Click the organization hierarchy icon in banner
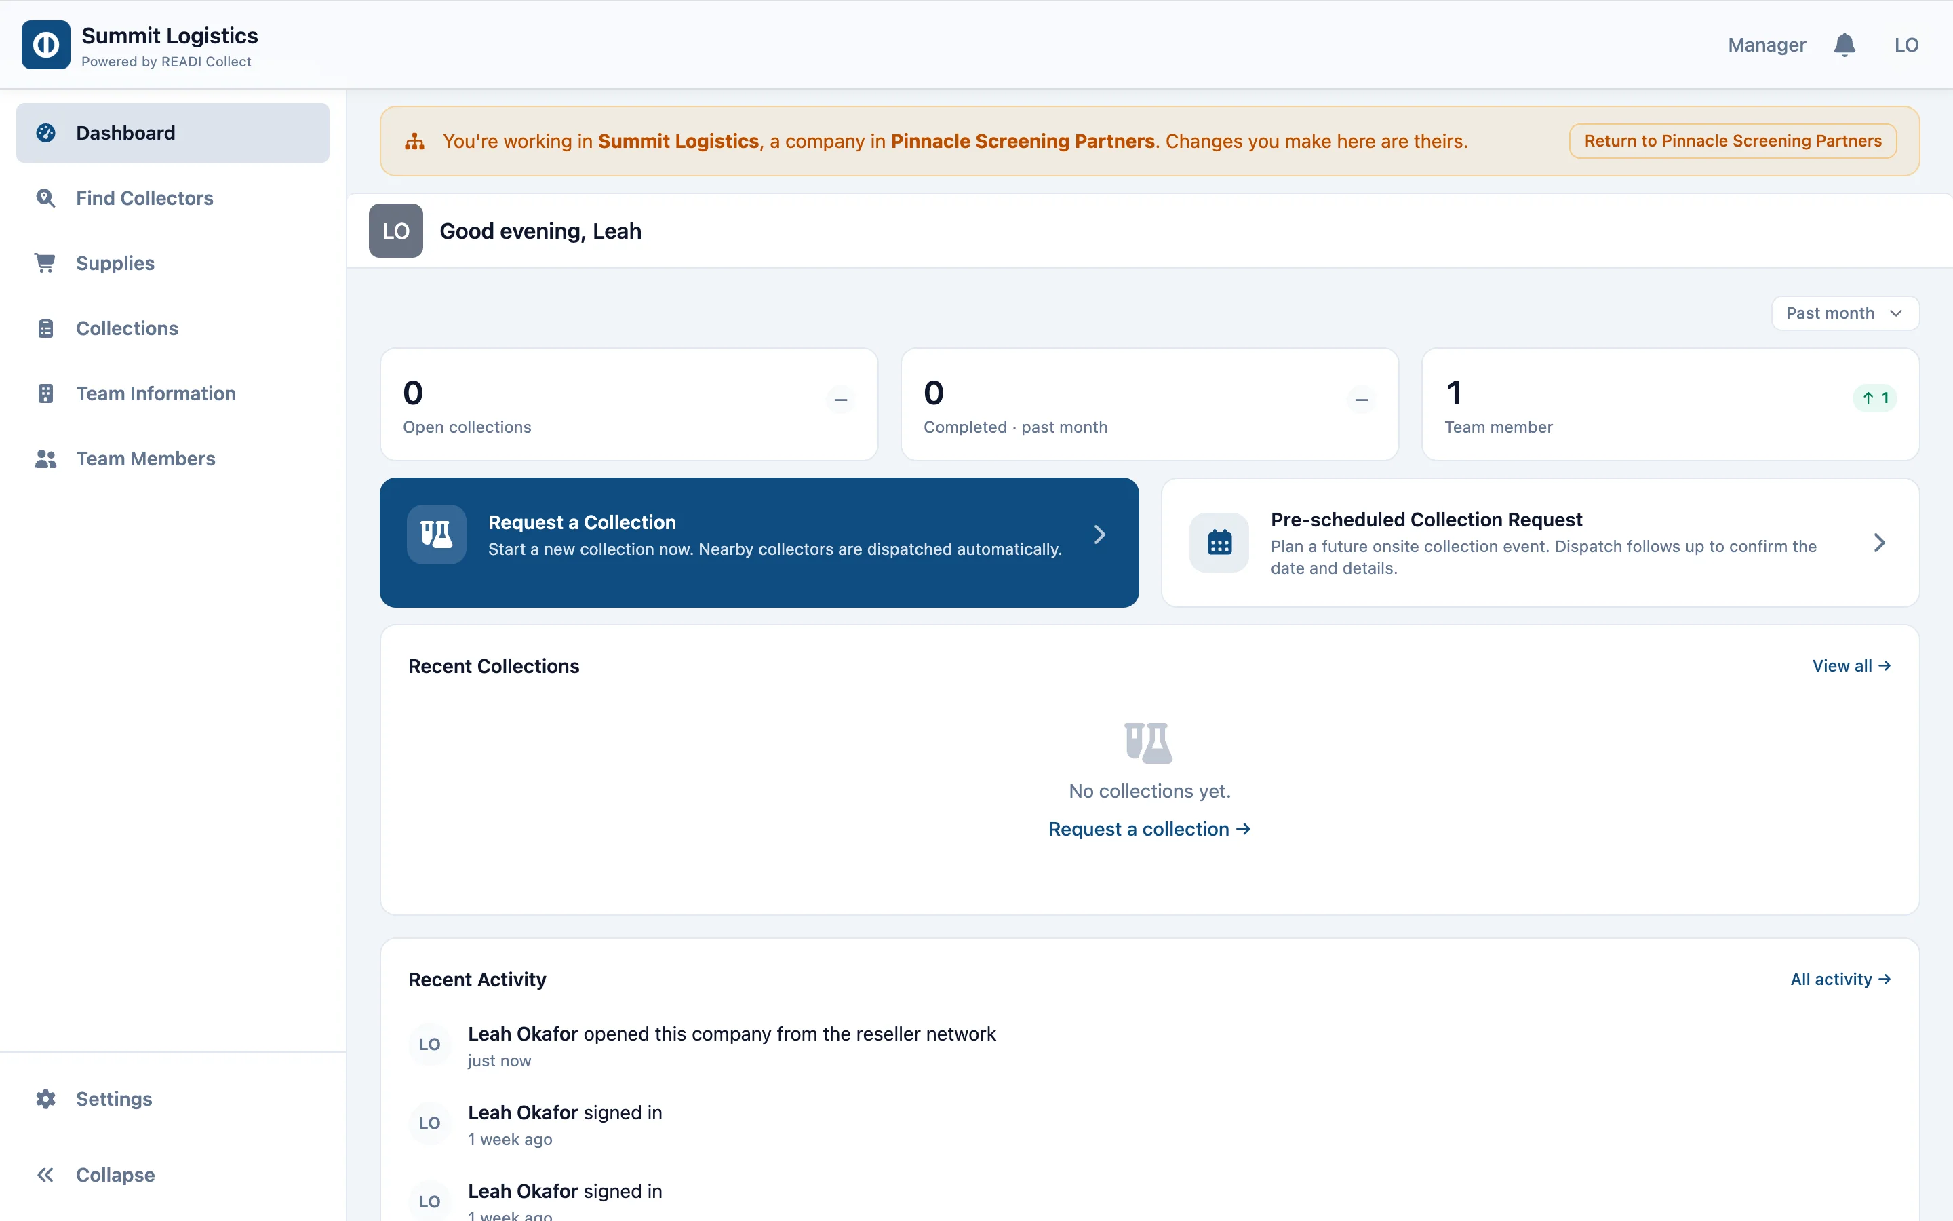This screenshot has width=1953, height=1221. pos(415,141)
